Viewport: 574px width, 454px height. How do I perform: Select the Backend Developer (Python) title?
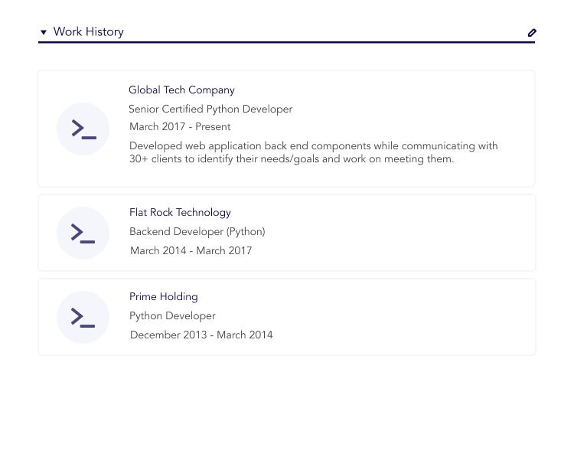[197, 232]
